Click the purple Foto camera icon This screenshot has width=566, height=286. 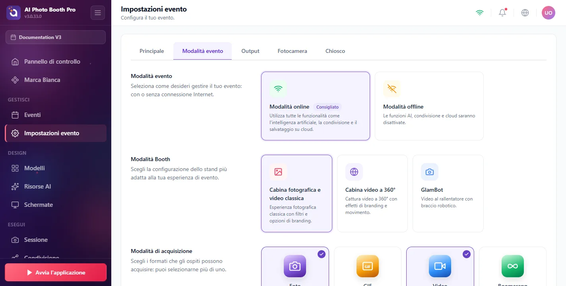coord(295,266)
